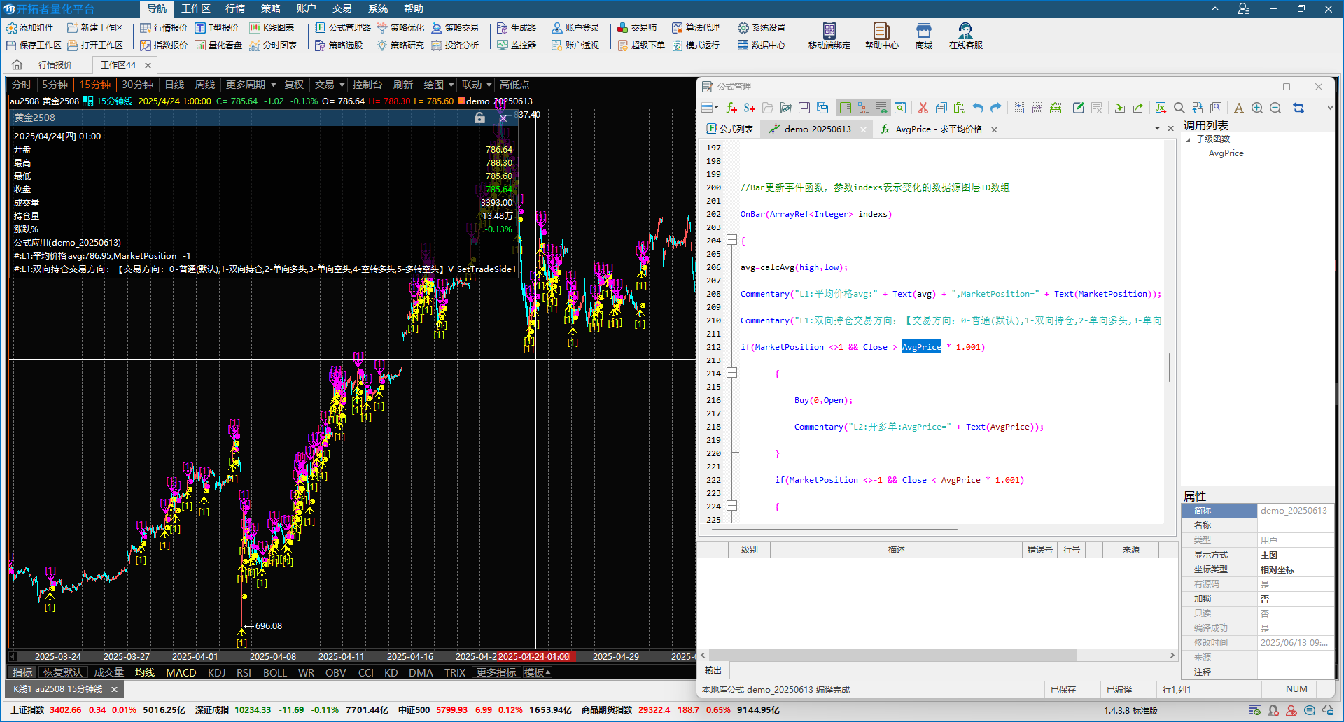The image size is (1344, 722).
Task: Open 账户登录 account login
Action: [x=575, y=28]
